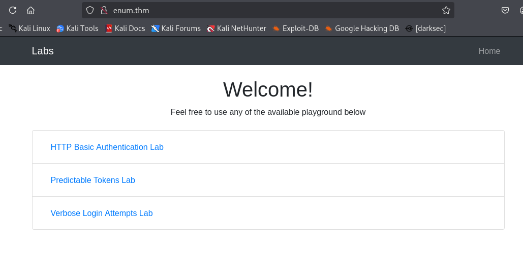
Task: Open the Exploit-DB bookmark
Action: (295, 28)
